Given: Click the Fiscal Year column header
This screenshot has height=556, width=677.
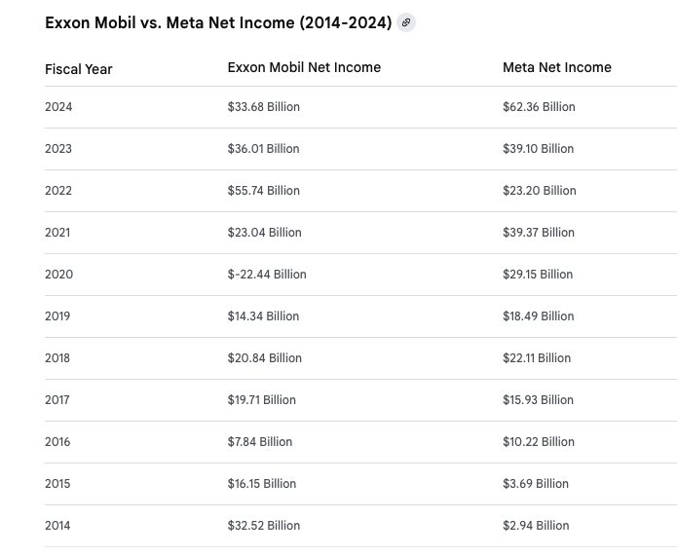Looking at the screenshot, I should click(x=79, y=69).
